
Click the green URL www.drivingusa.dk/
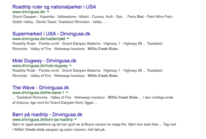click(29, 12)
